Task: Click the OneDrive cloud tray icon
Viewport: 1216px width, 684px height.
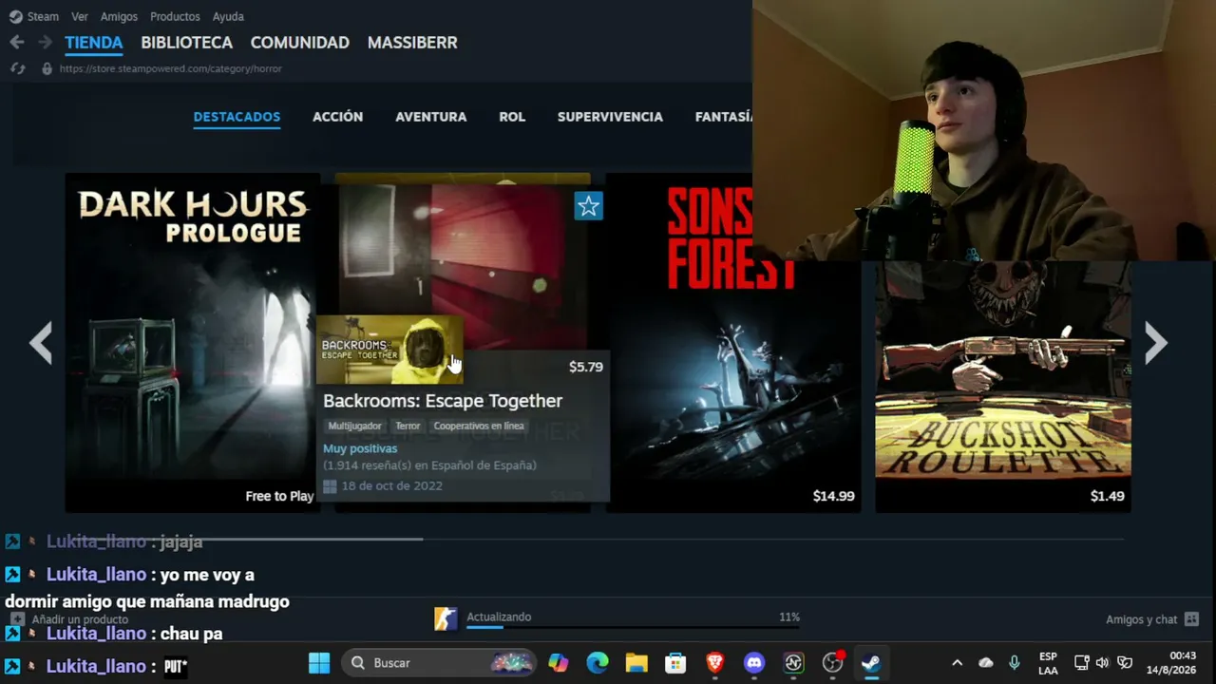Action: point(986,662)
